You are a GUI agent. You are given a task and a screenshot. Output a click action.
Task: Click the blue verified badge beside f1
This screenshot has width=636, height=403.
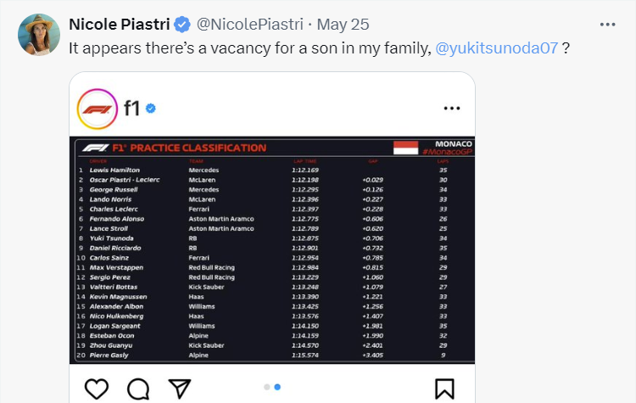pos(151,109)
